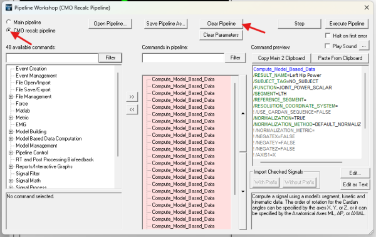Click /SUBJECT_TAG=NO_SUBJECT preview line
Viewport: 376px width, 237px height.
point(286,81)
